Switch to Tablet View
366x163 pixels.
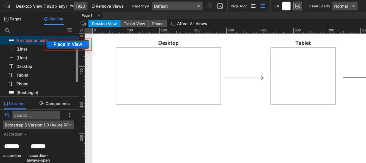(x=134, y=23)
